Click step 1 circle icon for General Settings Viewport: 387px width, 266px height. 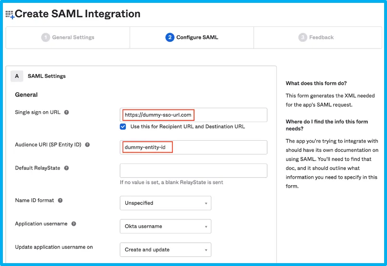point(46,37)
